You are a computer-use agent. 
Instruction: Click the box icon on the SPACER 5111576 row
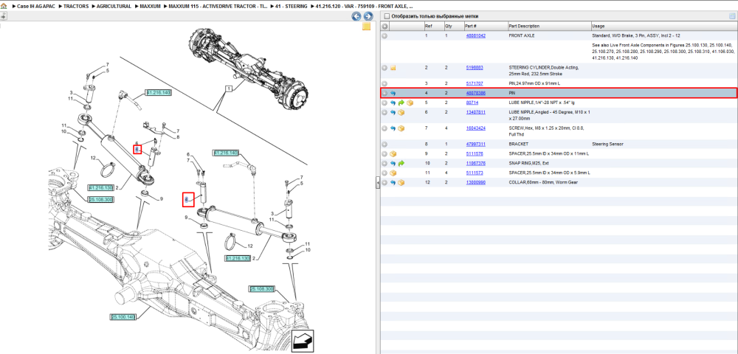pos(393,153)
